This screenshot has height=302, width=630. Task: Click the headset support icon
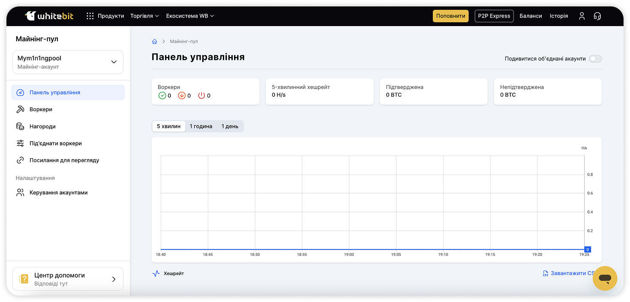[597, 16]
